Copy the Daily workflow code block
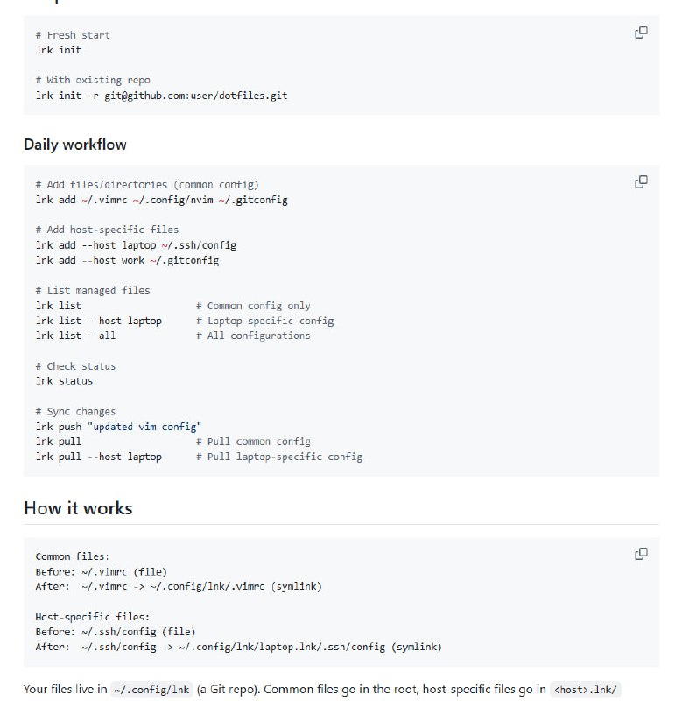The image size is (675, 701). click(x=641, y=182)
